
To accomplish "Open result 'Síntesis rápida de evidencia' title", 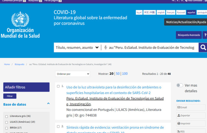I will tap(115, 129).
